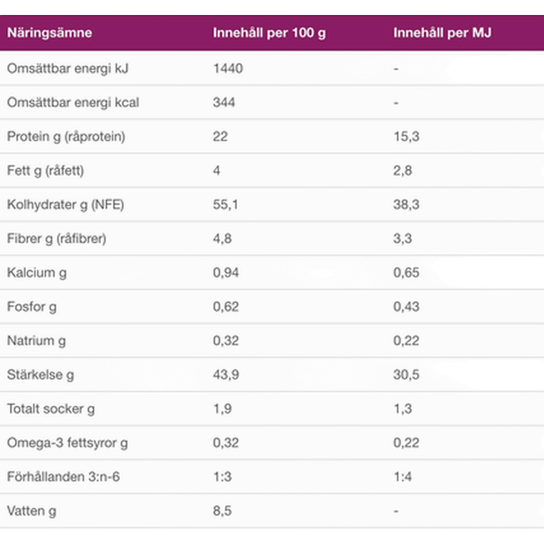This screenshot has width=544, height=544.
Task: Select the Omsättbar energi kJ row label
Action: 67,68
